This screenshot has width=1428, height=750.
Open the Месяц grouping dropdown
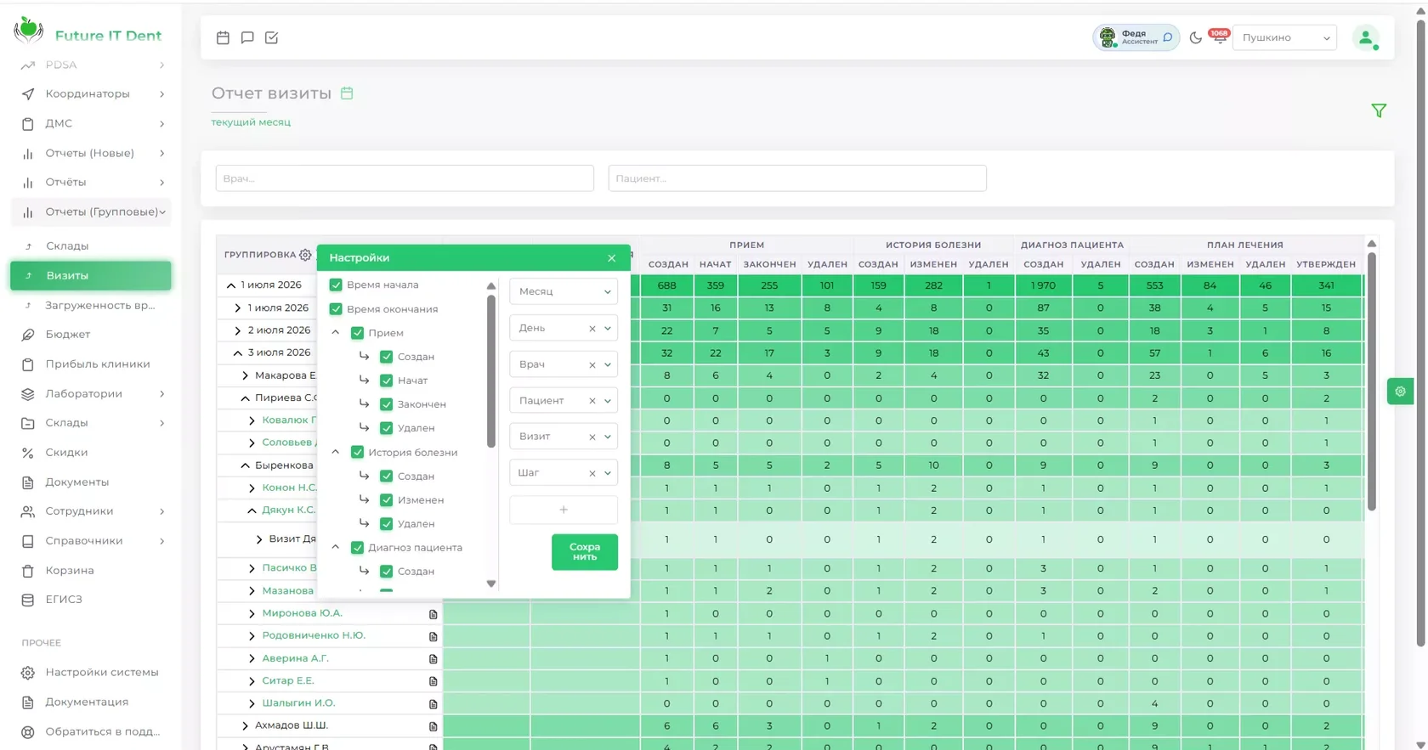(x=564, y=291)
